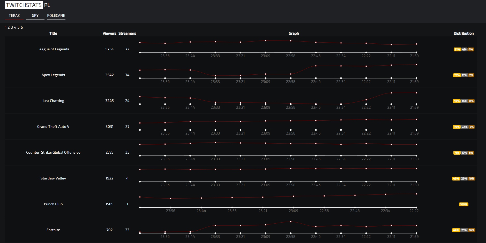Click the 17% badge in Apex Legends row
Viewport: 486px width, 243px height.
[x=465, y=75]
